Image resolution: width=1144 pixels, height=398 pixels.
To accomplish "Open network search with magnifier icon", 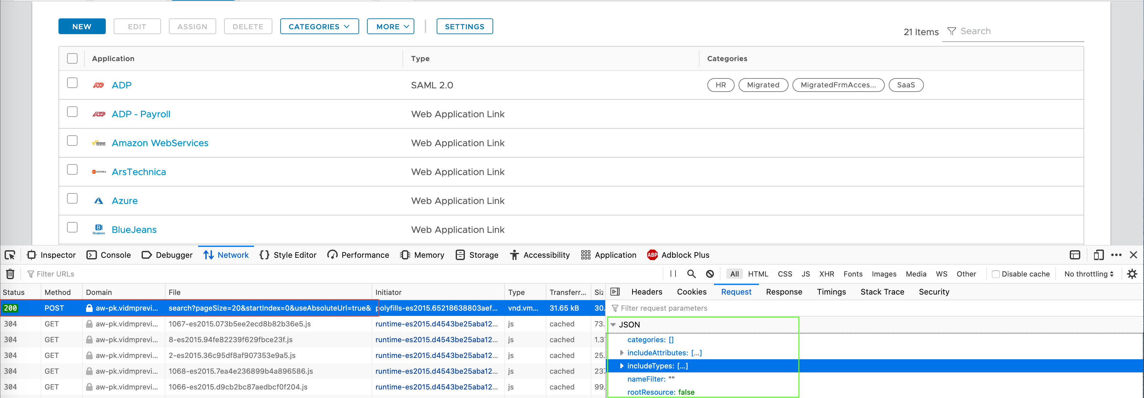I will pos(692,274).
